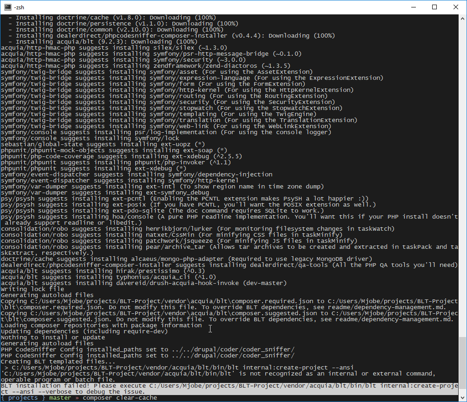Viewport: 467px width, 402px height.
Task: Click 'symfony/console suggests installing symfony/lock' line
Action: coord(90,138)
